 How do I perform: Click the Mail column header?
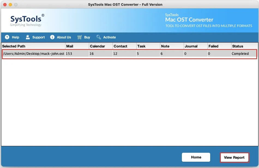77,46
